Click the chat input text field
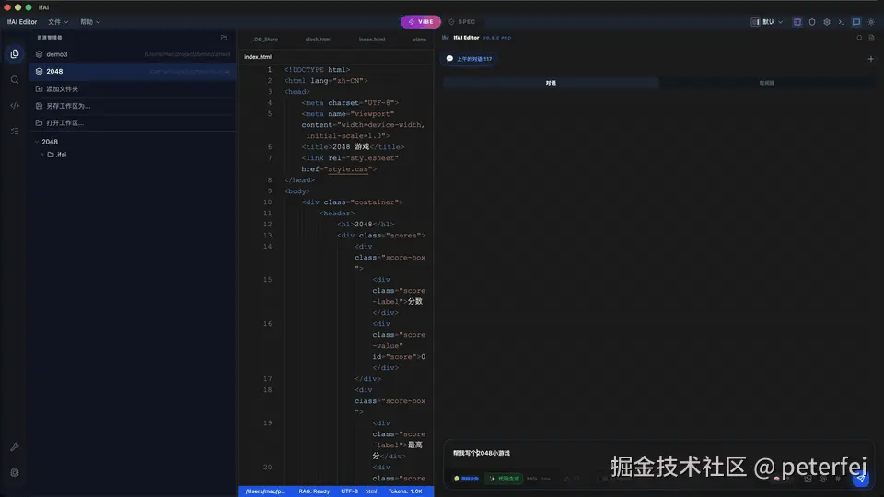This screenshot has height=497, width=884. point(657,453)
